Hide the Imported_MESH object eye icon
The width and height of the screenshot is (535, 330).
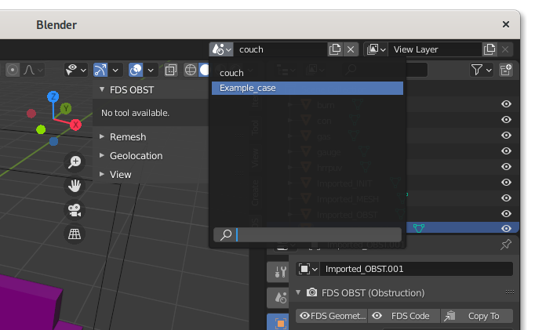[x=506, y=198]
